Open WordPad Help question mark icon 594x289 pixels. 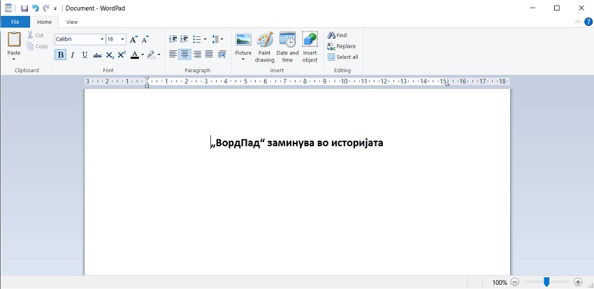(x=588, y=22)
